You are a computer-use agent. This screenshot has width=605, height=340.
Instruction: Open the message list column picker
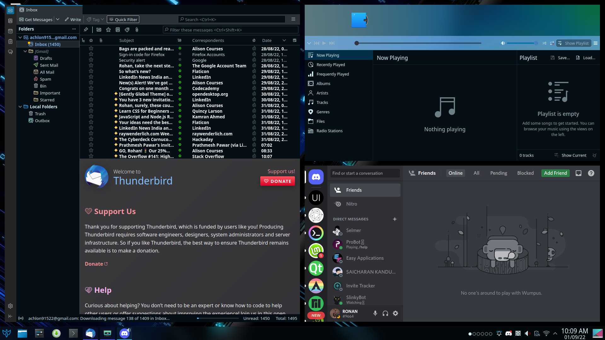295,40
